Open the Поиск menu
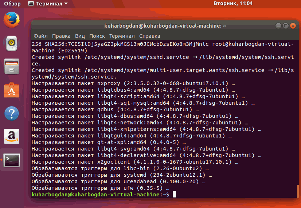Screen dimensions: 301x208 coord(97,36)
